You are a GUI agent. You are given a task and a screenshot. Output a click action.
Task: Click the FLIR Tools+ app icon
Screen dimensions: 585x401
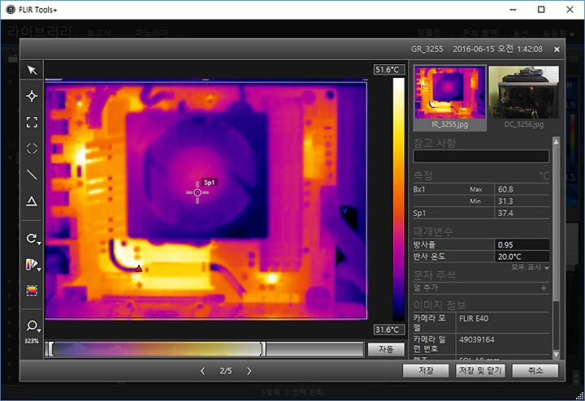click(x=11, y=9)
